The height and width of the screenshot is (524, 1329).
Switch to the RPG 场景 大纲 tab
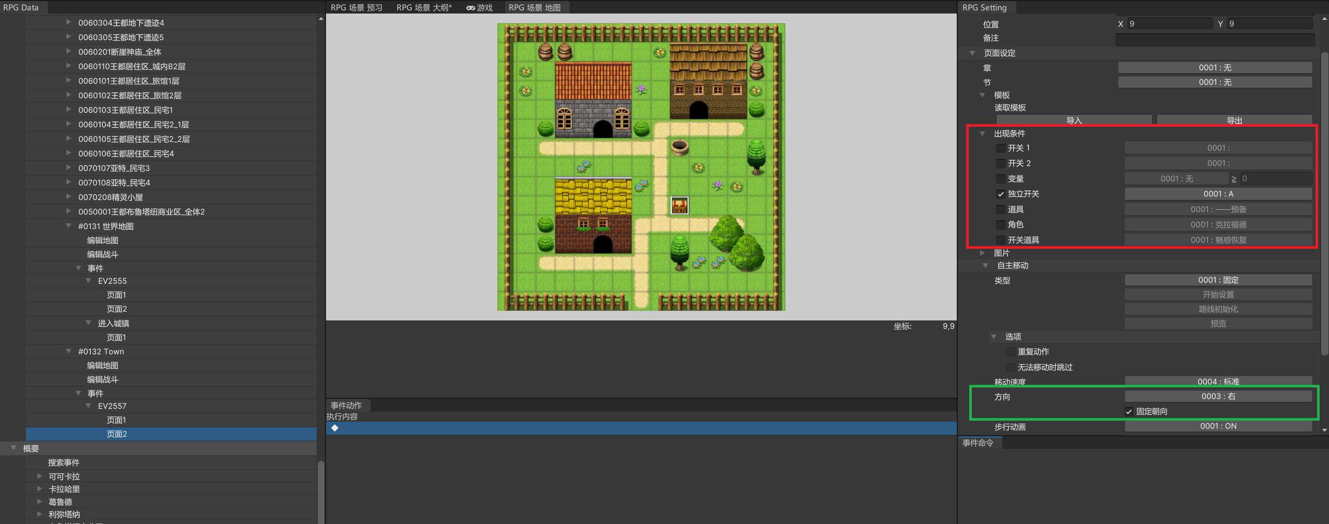coord(424,8)
